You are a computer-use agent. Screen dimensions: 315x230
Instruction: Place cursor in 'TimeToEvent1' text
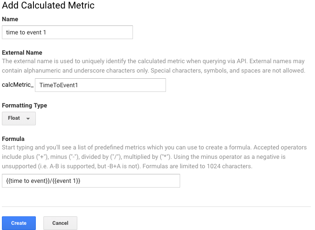tap(58, 85)
